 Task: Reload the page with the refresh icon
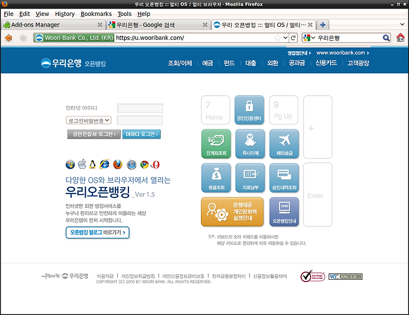point(293,38)
